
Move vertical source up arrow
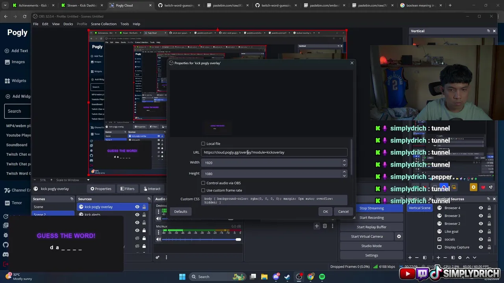click(467, 258)
